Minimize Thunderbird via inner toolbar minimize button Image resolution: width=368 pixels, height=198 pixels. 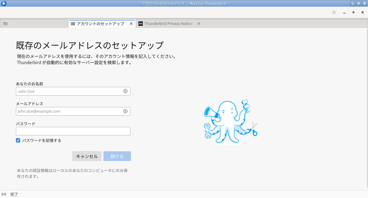pos(344,12)
